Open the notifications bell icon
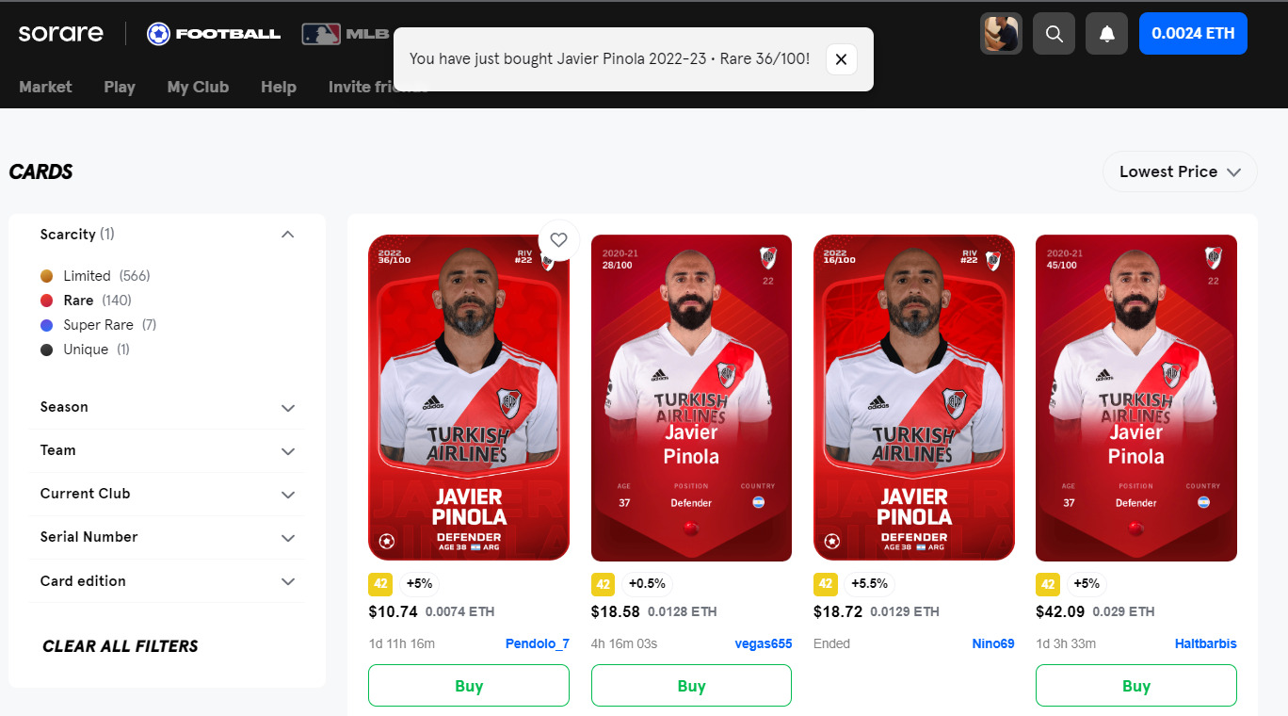The width and height of the screenshot is (1288, 716). pos(1106,34)
